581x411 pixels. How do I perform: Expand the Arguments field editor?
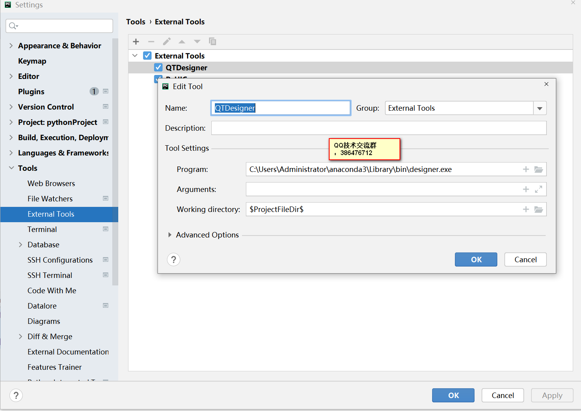(539, 189)
